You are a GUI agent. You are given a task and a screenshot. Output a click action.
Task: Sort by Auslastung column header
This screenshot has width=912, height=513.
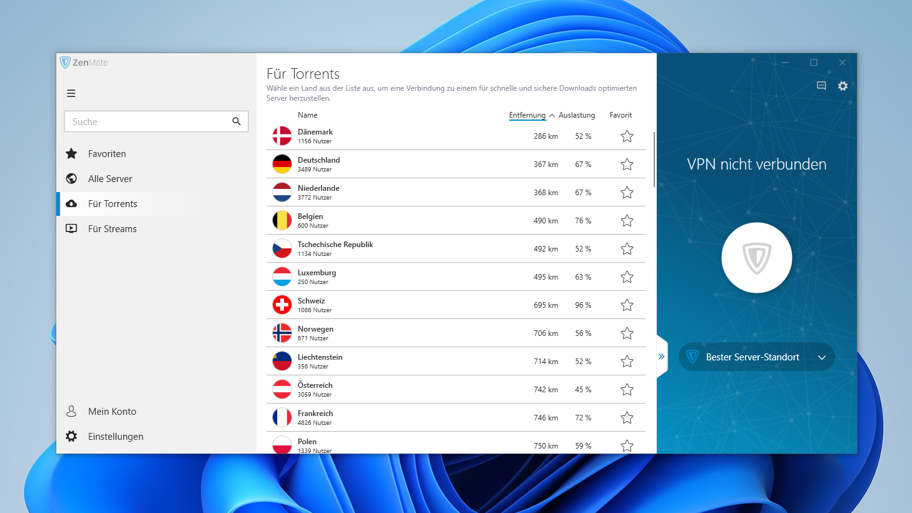pyautogui.click(x=577, y=115)
